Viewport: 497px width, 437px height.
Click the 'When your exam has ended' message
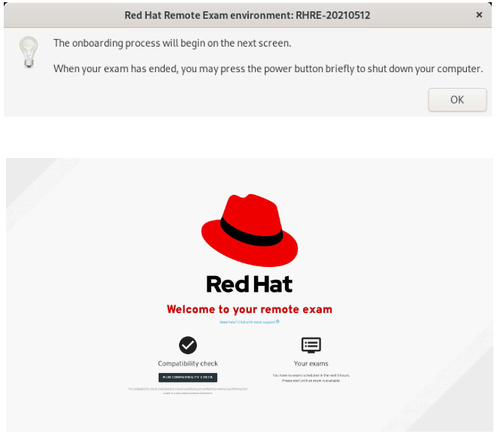[268, 68]
